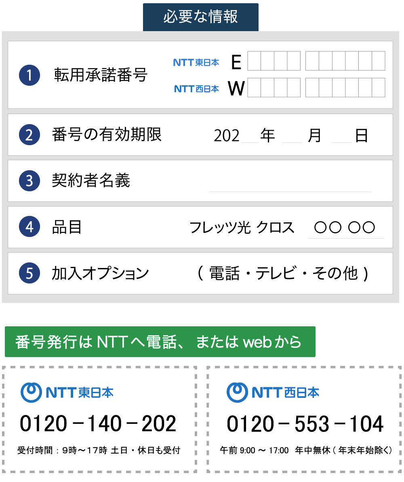
Task: Click the phone number 0120-140-202
Action: tap(98, 423)
